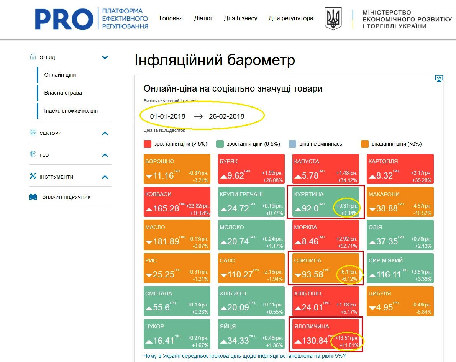This screenshot has width=456, height=362.
Task: Click the book icon for Онлайн підручник
Action: (x=33, y=197)
